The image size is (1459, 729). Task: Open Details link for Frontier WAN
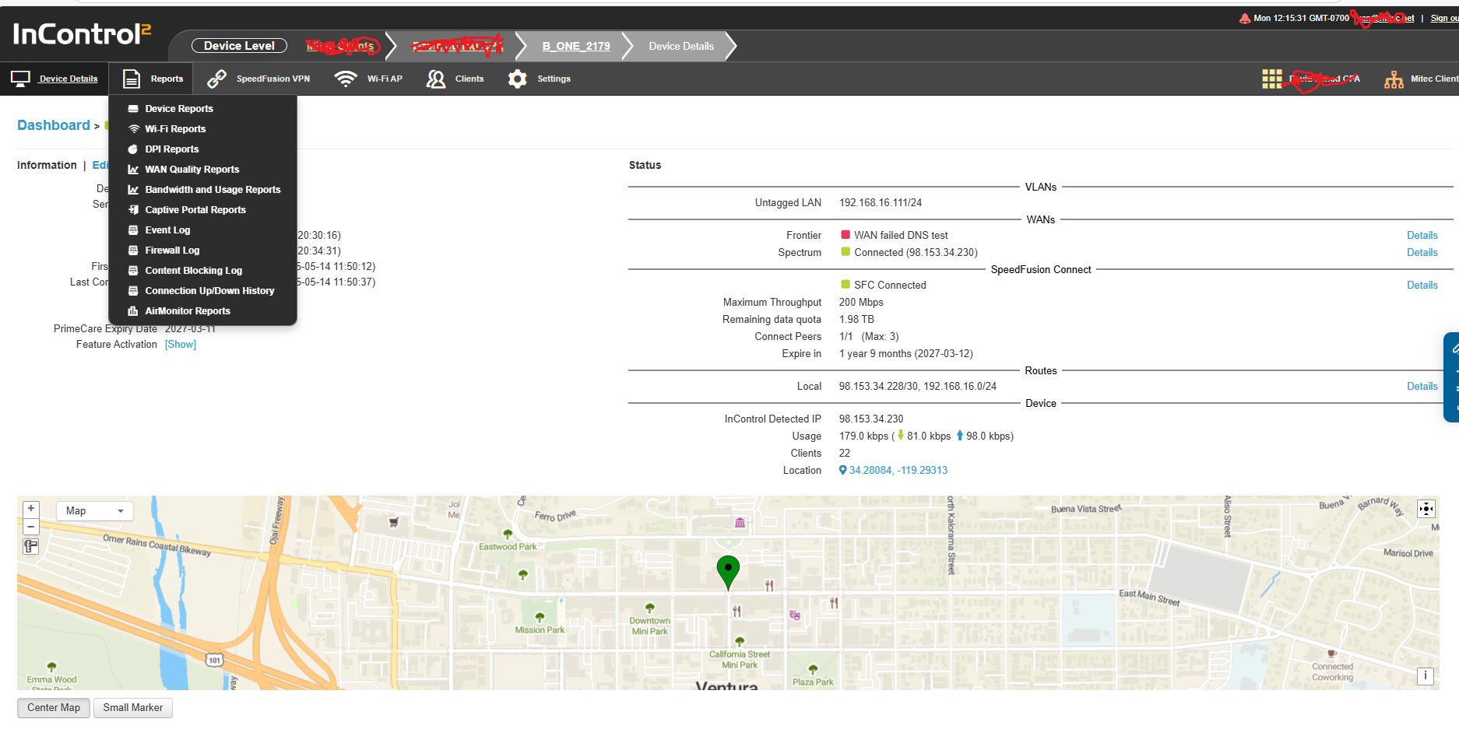(x=1422, y=236)
